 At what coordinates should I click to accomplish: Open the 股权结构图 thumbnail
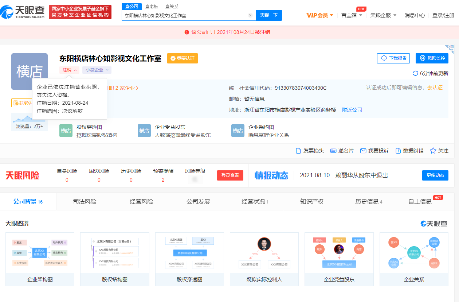115,259
